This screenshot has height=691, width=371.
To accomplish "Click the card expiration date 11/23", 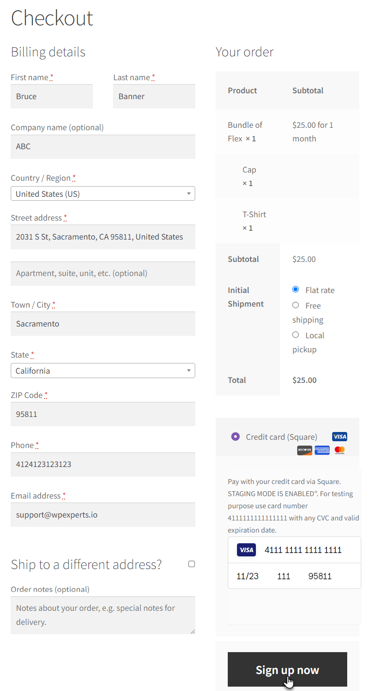I will [x=248, y=576].
